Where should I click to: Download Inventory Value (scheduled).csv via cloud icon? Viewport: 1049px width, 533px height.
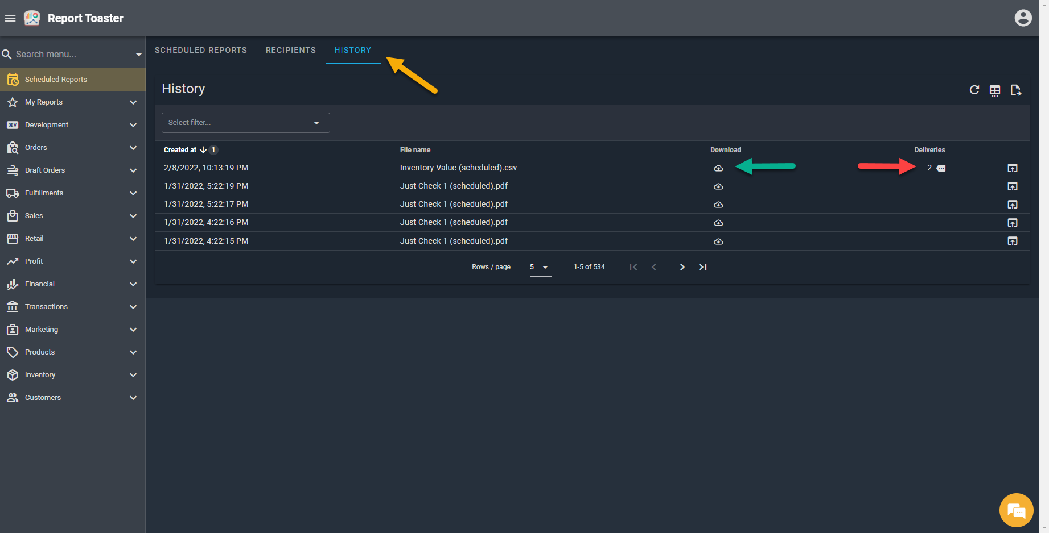[x=718, y=168]
